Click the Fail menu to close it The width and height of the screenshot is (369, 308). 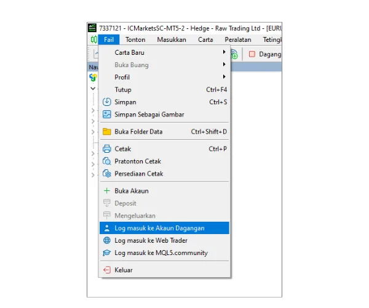108,40
